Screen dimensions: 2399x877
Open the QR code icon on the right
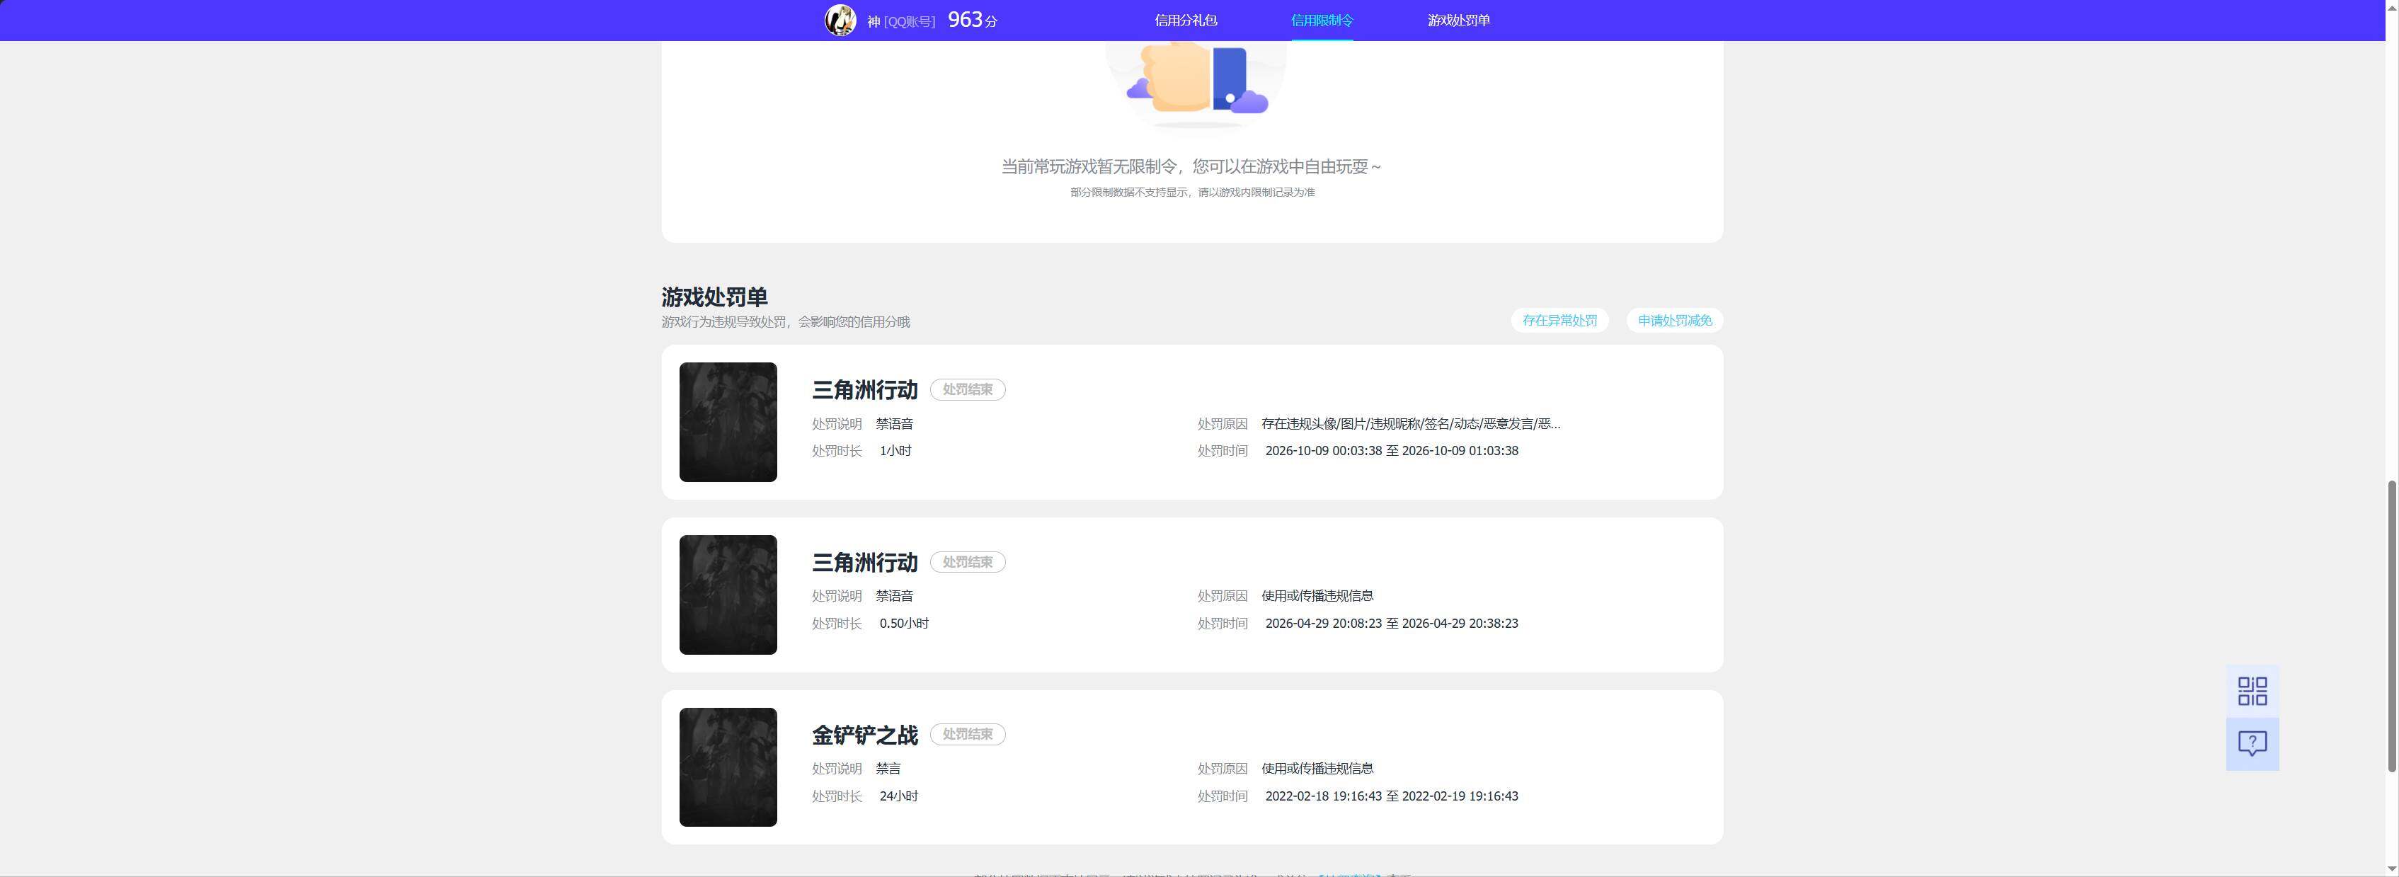[x=2252, y=691]
